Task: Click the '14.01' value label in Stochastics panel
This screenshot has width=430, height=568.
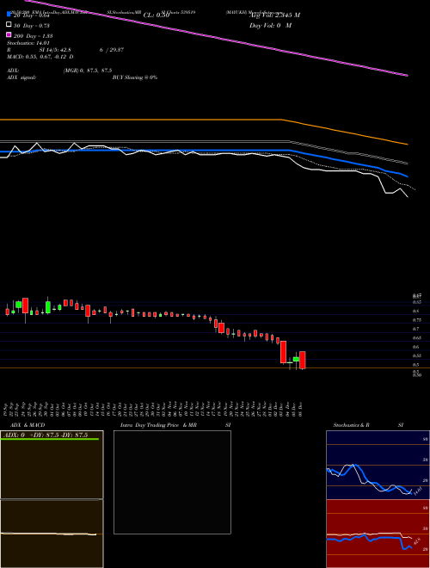Action: tap(416, 491)
